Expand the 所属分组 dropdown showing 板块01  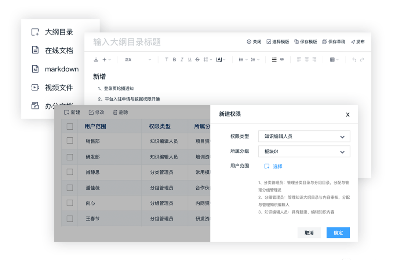(x=304, y=151)
